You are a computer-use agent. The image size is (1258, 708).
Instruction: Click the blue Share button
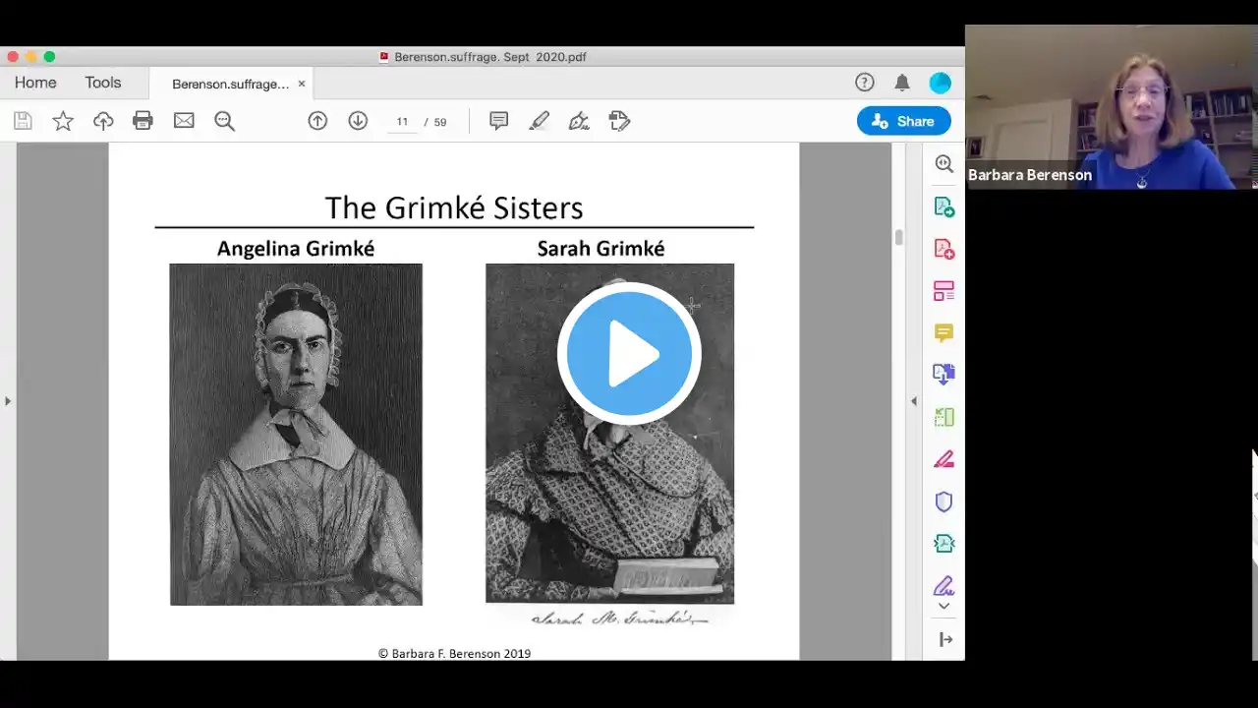pos(903,121)
